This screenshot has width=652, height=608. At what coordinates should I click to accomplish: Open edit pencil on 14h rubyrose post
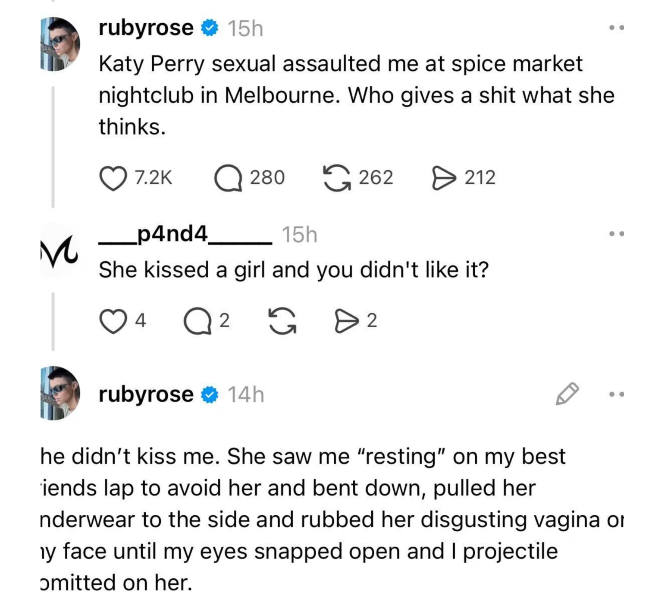click(567, 394)
